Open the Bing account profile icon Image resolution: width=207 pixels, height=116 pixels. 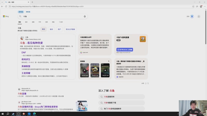click(199, 16)
